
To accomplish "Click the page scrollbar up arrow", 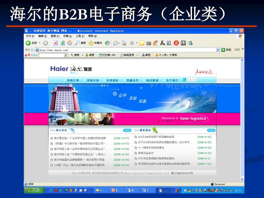I will pyautogui.click(x=242, y=60).
